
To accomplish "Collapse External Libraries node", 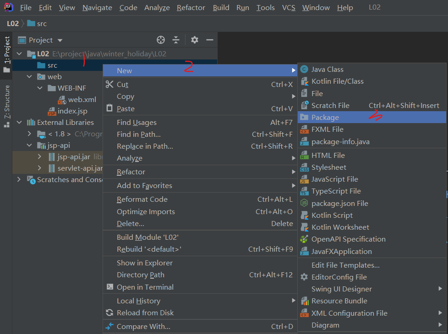I will 19,122.
